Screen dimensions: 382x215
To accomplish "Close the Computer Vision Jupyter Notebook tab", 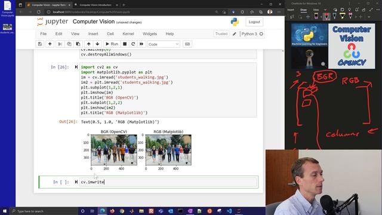I will pos(69,5).
